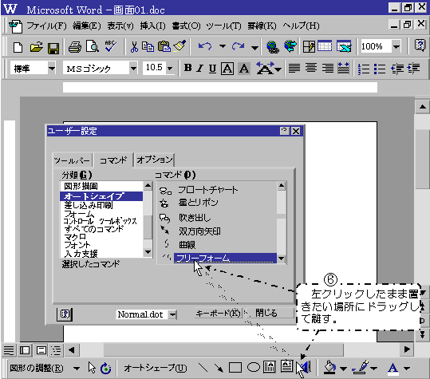This screenshot has height=379, width=430.
Task: Redo the last undone action
Action: 239,46
